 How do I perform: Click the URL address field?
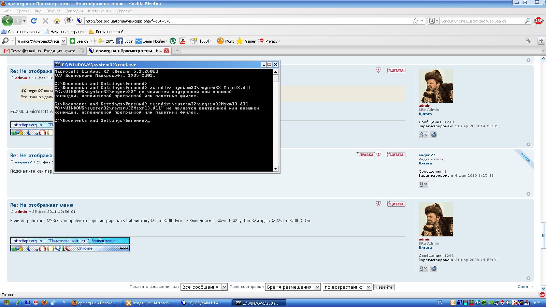click(248, 21)
